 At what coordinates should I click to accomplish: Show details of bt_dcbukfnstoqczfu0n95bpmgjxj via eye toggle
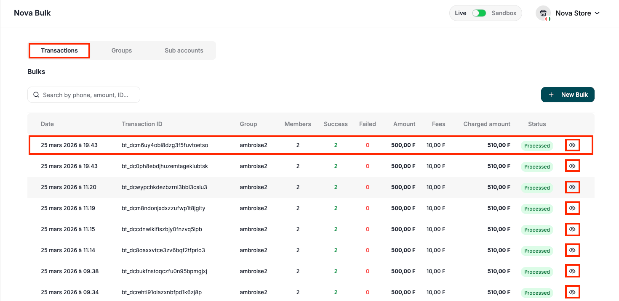tap(572, 271)
